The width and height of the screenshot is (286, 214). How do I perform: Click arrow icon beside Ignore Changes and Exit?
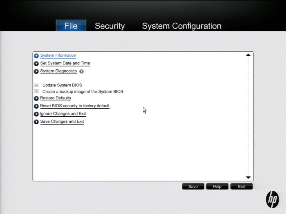pos(36,114)
